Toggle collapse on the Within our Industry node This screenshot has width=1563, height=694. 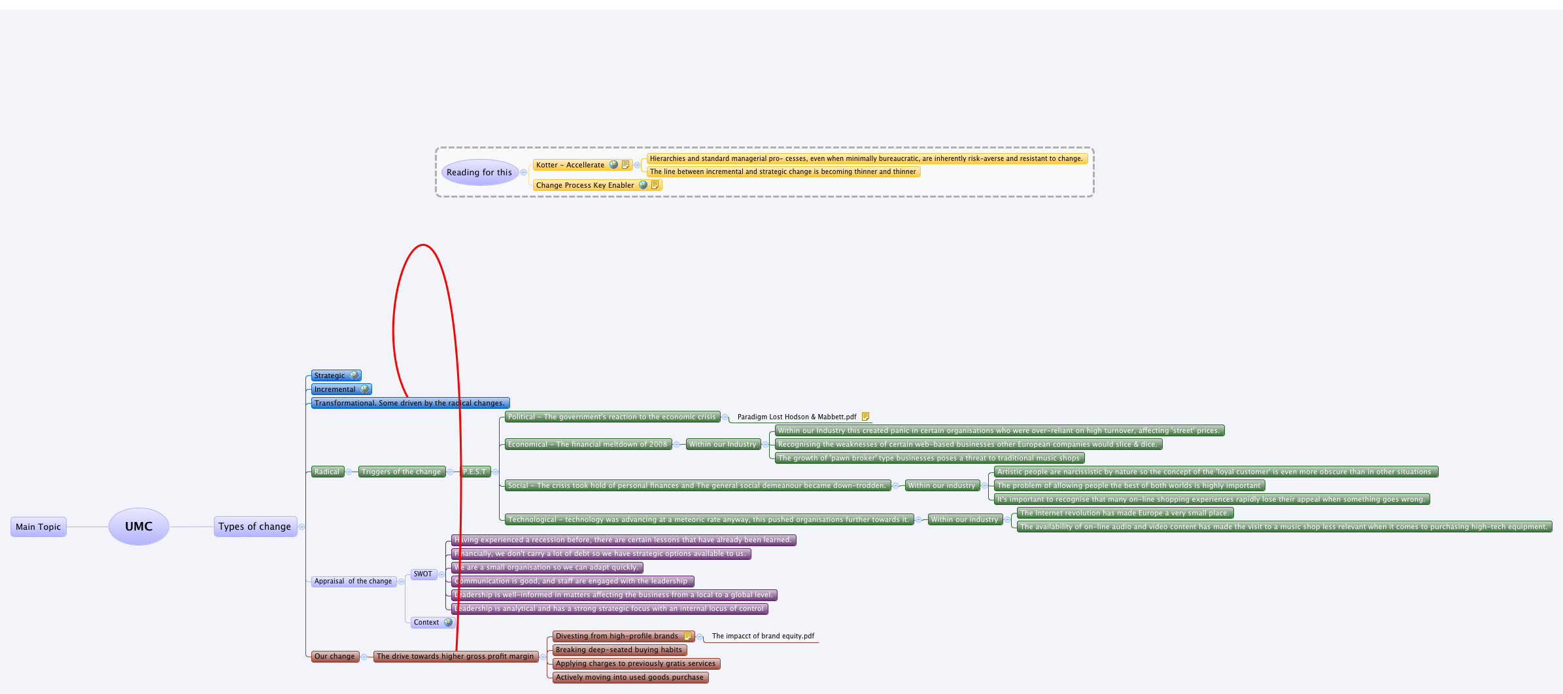(x=766, y=444)
